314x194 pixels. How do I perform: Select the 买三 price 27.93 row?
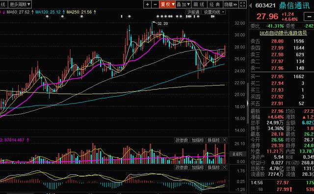[x=282, y=90]
